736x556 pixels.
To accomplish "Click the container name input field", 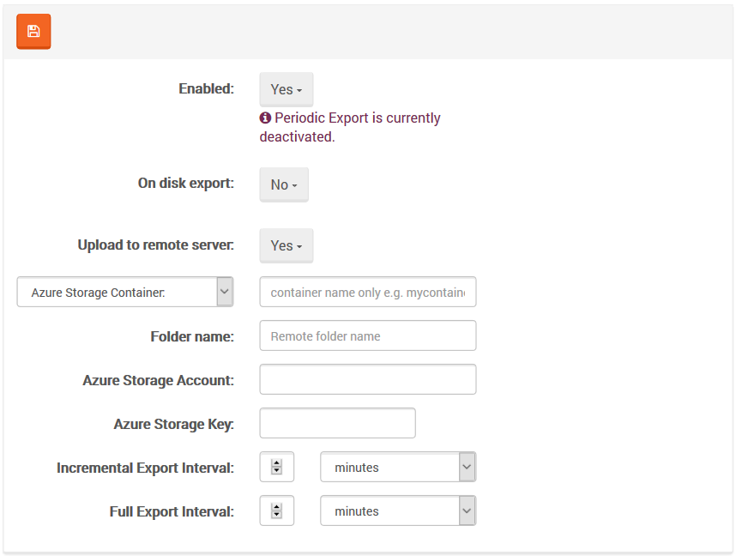I will pos(368,292).
